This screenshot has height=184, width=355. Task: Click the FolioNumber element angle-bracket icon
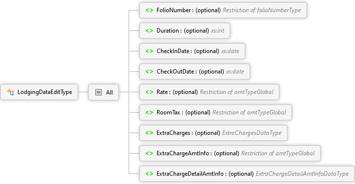tap(149, 10)
